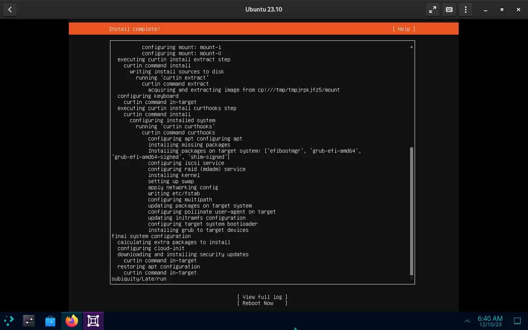Minimize the Ubuntu 23.10 window
The image size is (528, 330).
pyautogui.click(x=486, y=9)
